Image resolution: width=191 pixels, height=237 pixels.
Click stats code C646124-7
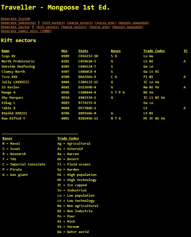click(x=87, y=67)
